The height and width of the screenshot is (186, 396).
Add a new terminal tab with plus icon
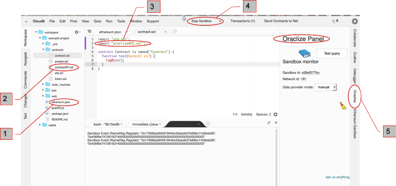pyautogui.click(x=208, y=124)
